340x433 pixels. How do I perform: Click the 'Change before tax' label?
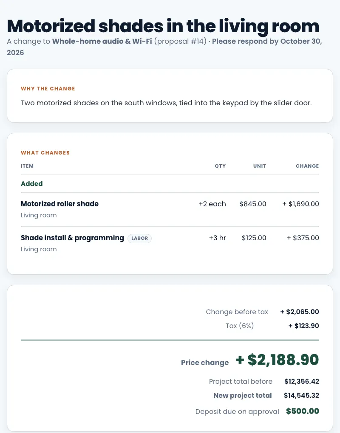point(237,312)
